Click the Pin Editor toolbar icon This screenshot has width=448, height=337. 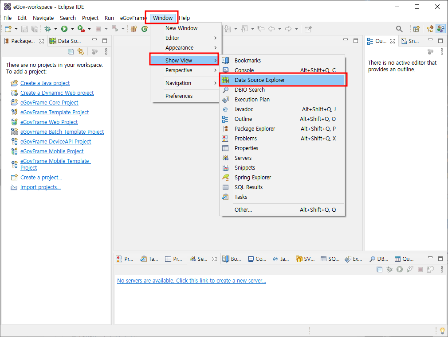pos(308,29)
